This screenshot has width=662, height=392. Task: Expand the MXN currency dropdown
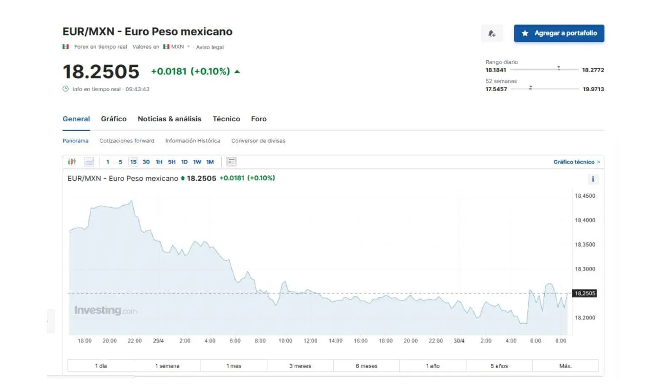pos(189,47)
